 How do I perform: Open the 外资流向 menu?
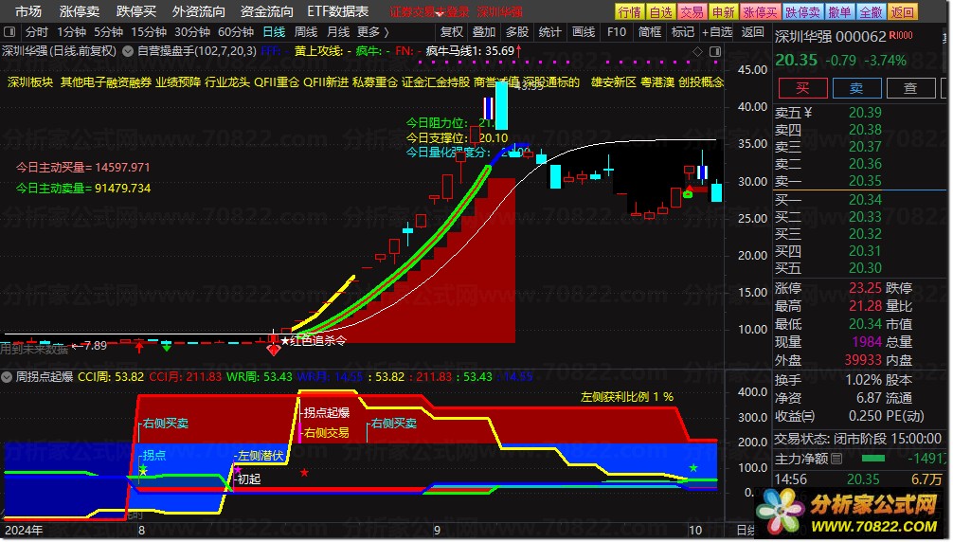pyautogui.click(x=198, y=11)
